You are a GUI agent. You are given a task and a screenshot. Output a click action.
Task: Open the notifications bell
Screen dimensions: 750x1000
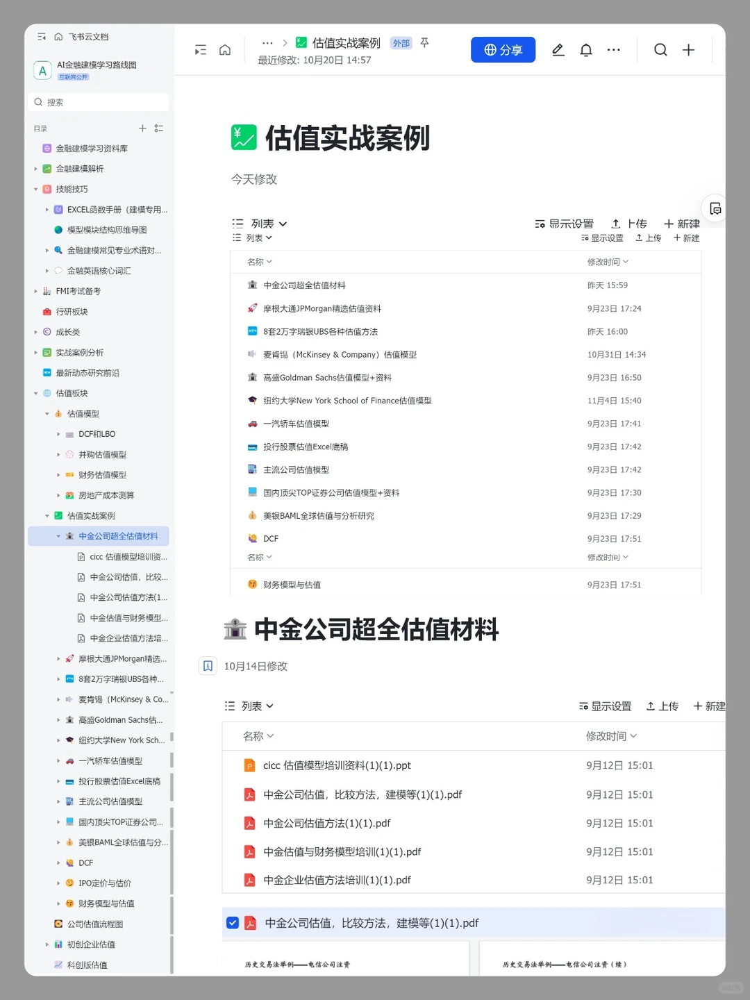[x=586, y=50]
